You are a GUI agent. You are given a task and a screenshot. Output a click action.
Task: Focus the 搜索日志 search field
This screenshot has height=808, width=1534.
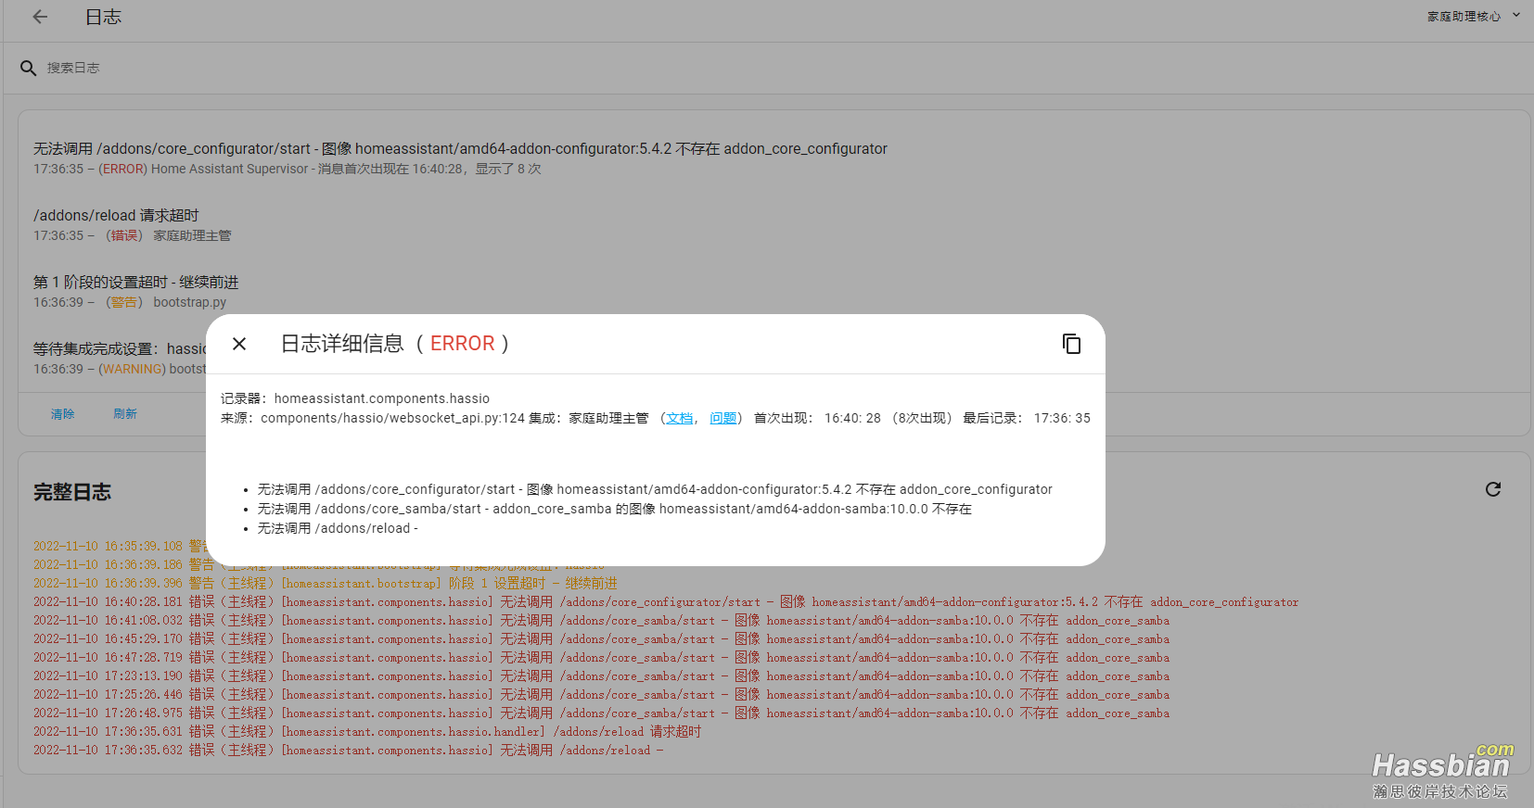pyautogui.click(x=770, y=68)
